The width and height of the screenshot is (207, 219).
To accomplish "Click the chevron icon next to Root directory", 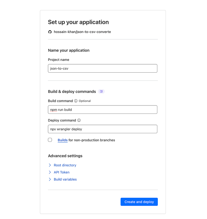I will click(x=50, y=165).
